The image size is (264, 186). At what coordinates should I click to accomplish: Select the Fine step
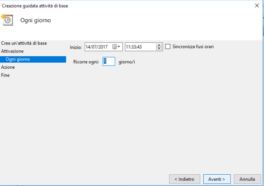5,75
